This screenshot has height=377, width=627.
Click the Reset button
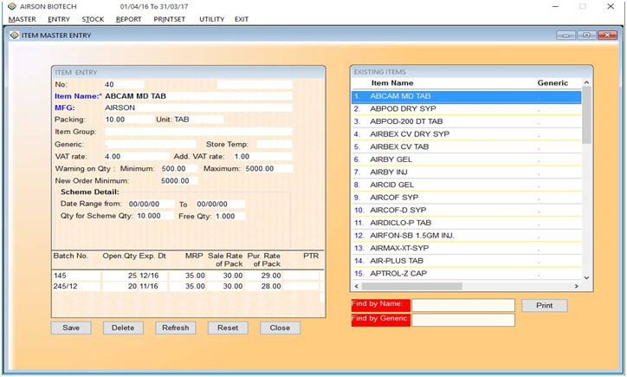228,328
